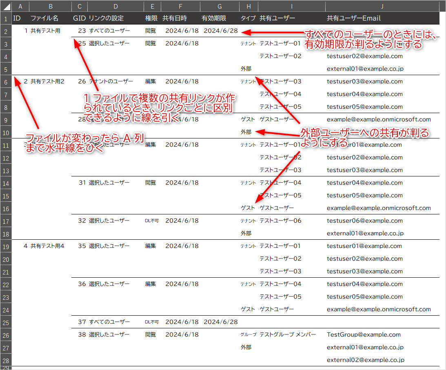The height and width of the screenshot is (370, 446).
Task: Click the DL不可 permission cell in row 17
Action: click(x=152, y=221)
